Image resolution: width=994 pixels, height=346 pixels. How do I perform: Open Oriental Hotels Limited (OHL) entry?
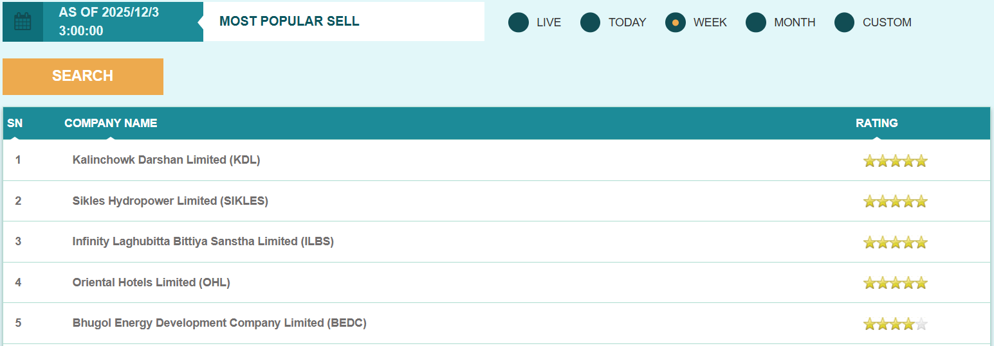(151, 282)
